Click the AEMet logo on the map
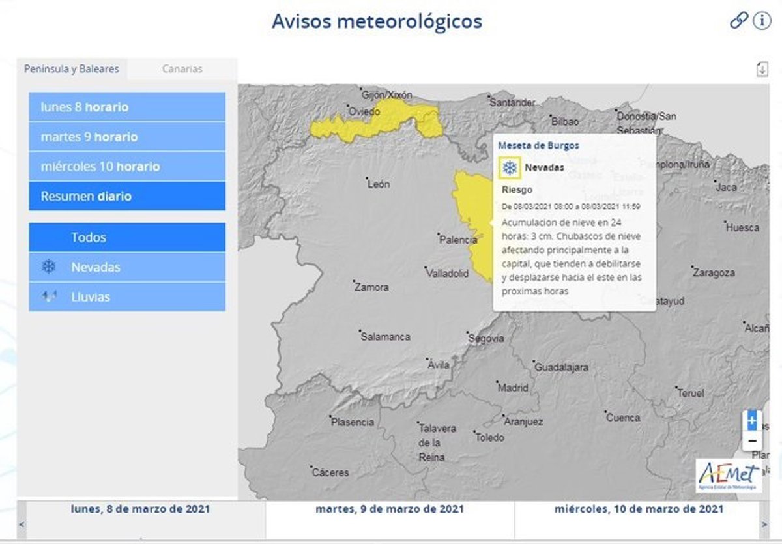This screenshot has height=544, width=782. pyautogui.click(x=728, y=476)
